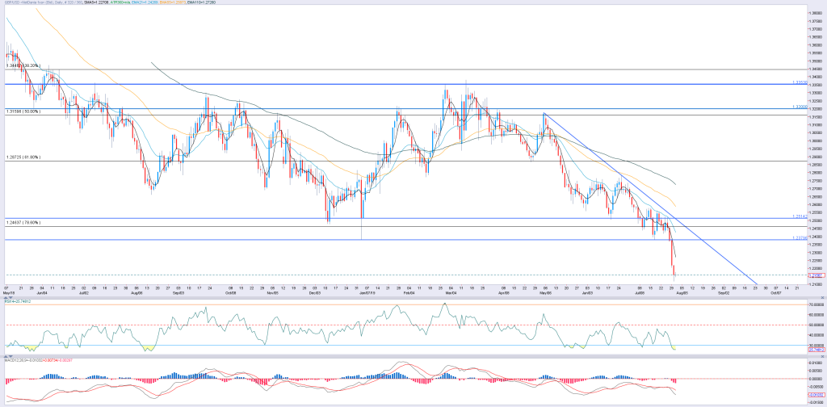Click the Dec/03 date label
The height and width of the screenshot is (407, 827).
click(x=317, y=292)
